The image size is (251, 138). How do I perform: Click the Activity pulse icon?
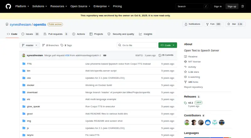coord(185,67)
